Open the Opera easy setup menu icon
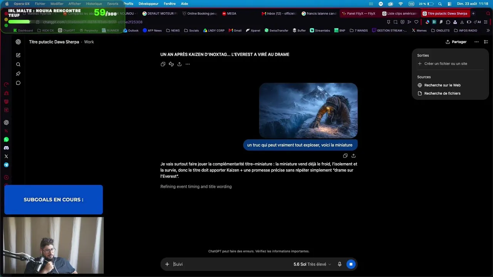 point(486,22)
